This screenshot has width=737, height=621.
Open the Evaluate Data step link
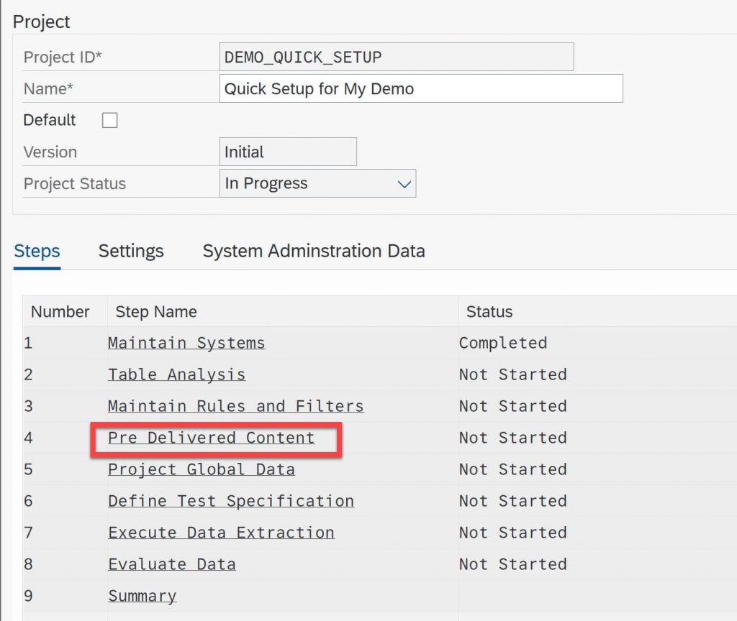tap(172, 564)
